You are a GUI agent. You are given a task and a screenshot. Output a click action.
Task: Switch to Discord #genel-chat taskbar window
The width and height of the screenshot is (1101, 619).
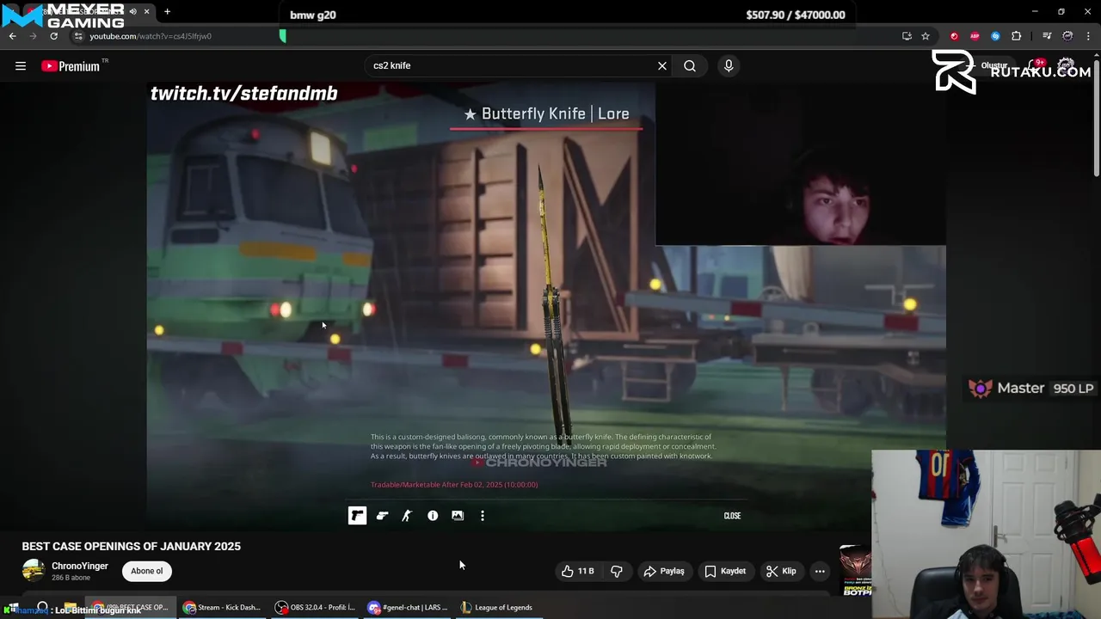pos(408,608)
